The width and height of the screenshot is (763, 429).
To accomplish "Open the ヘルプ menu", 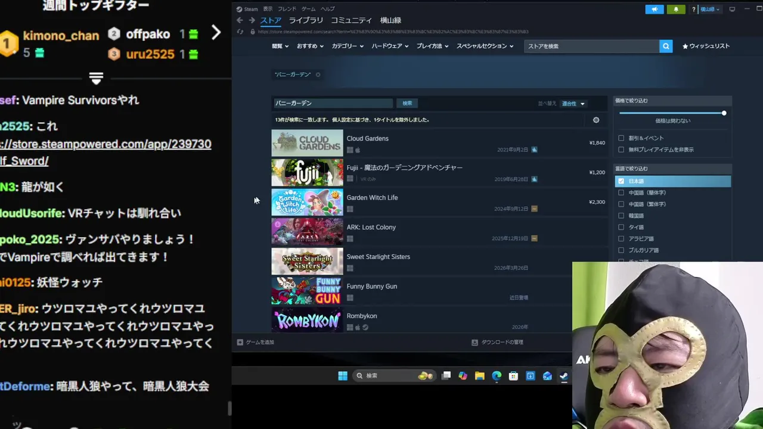I will click(x=327, y=9).
